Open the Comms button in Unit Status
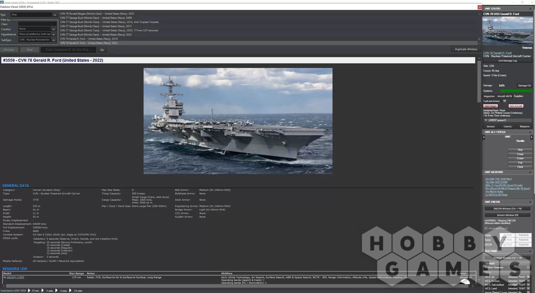 (x=507, y=127)
